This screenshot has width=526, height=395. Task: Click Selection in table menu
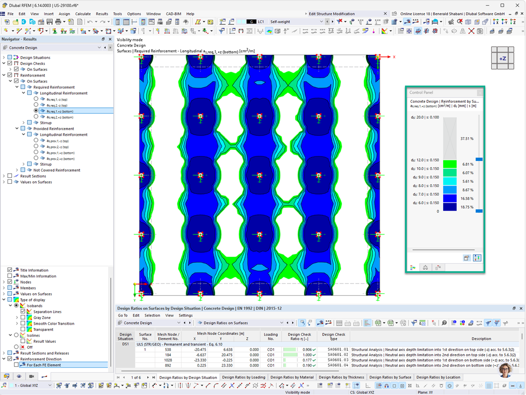152,315
